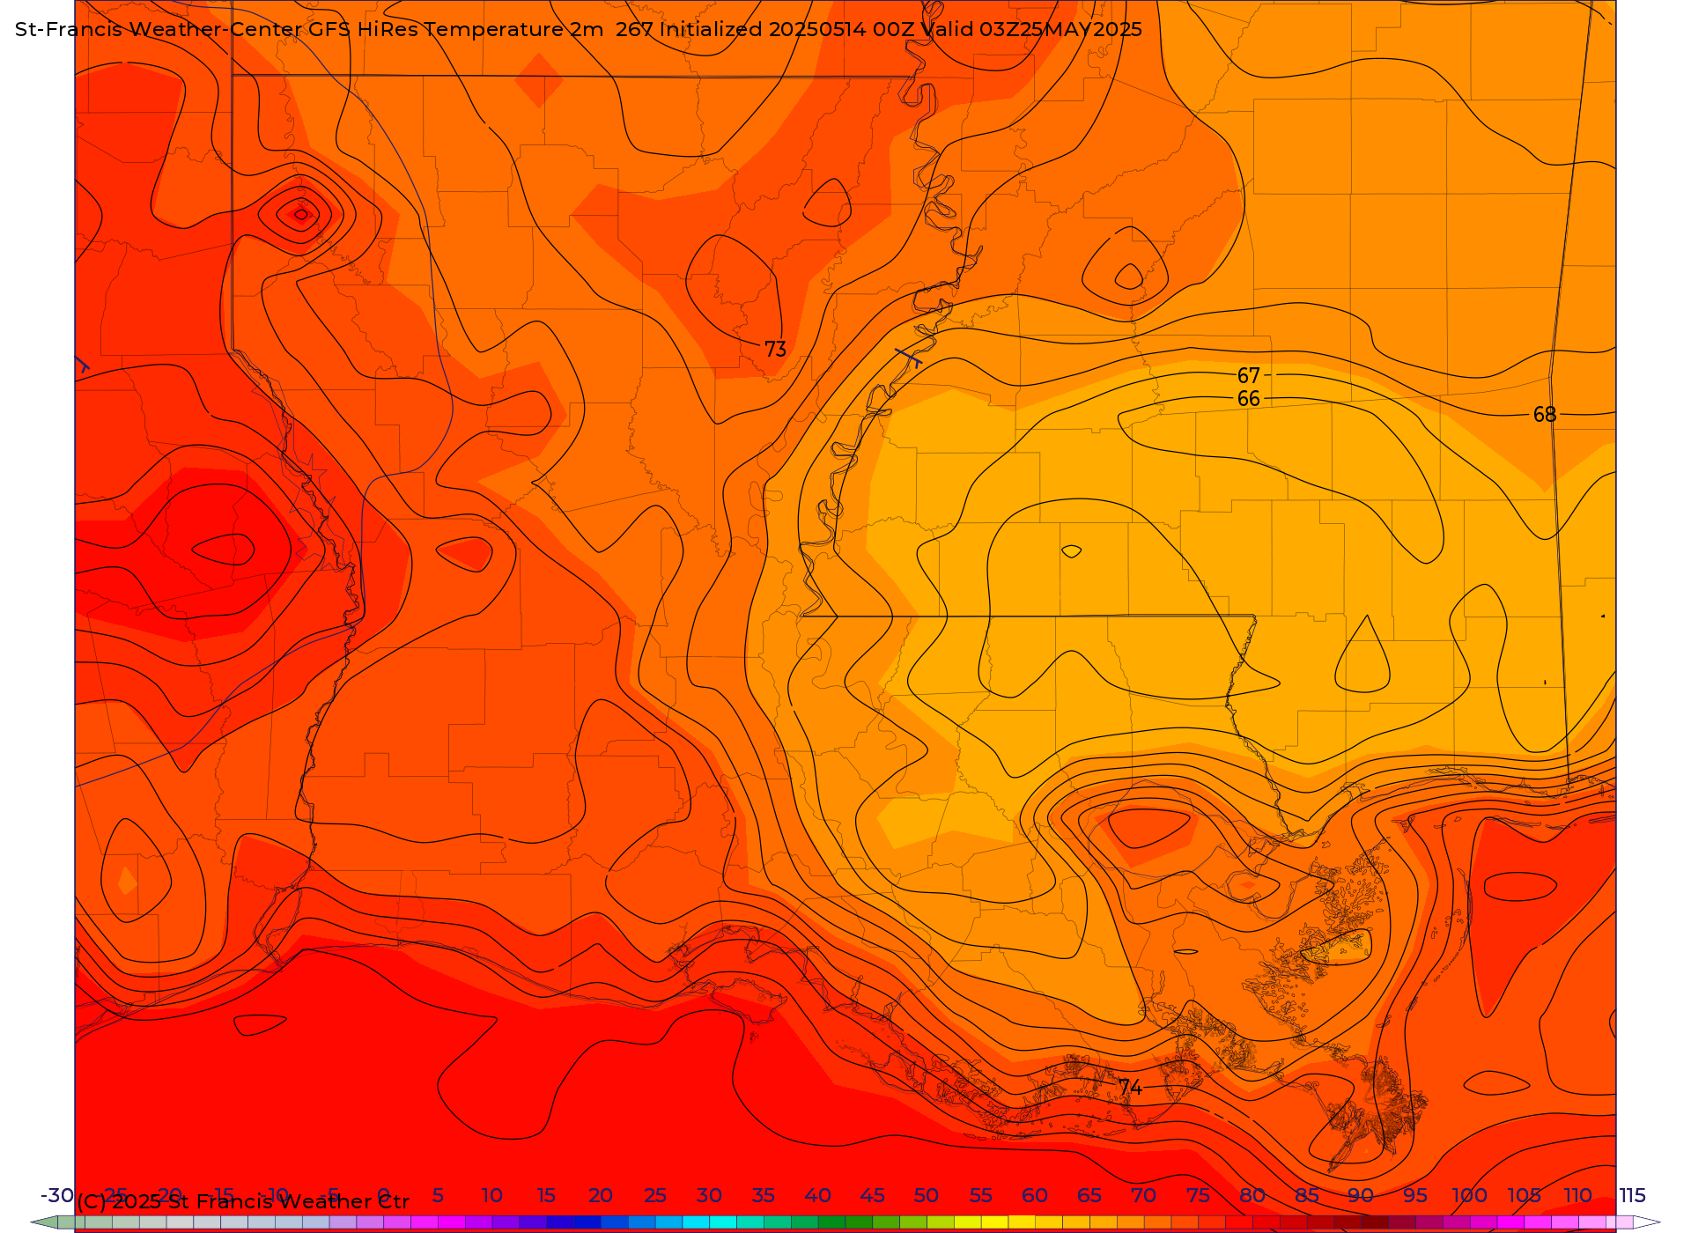This screenshot has width=1691, height=1233.
Task: Click the map title 'St-Francis Weather-Center GFS HiRes Temperature 2m'
Action: pos(309,30)
